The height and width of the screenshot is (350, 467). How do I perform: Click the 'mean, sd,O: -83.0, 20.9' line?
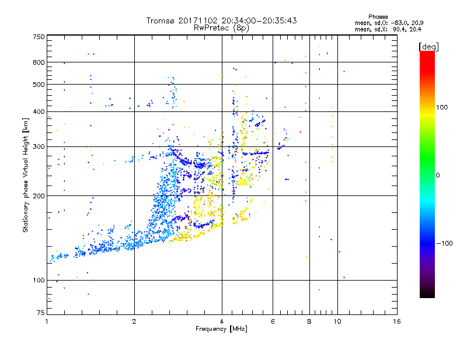(x=389, y=23)
